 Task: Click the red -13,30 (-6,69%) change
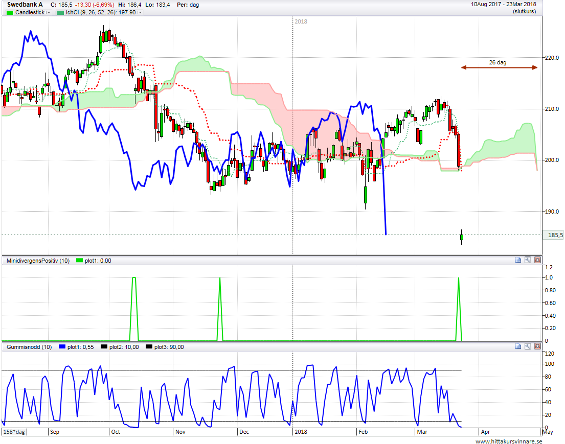(95, 5)
